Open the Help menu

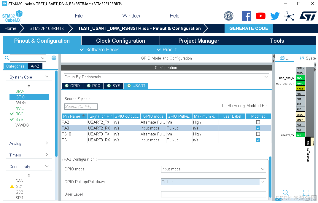click(175, 16)
